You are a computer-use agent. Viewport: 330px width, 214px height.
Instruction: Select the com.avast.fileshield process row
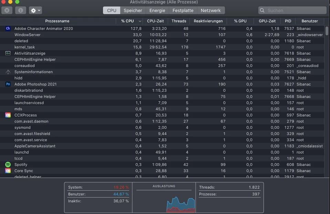point(162,134)
